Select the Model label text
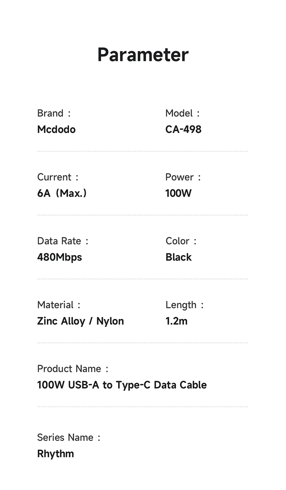The width and height of the screenshot is (286, 490). pyautogui.click(x=179, y=113)
